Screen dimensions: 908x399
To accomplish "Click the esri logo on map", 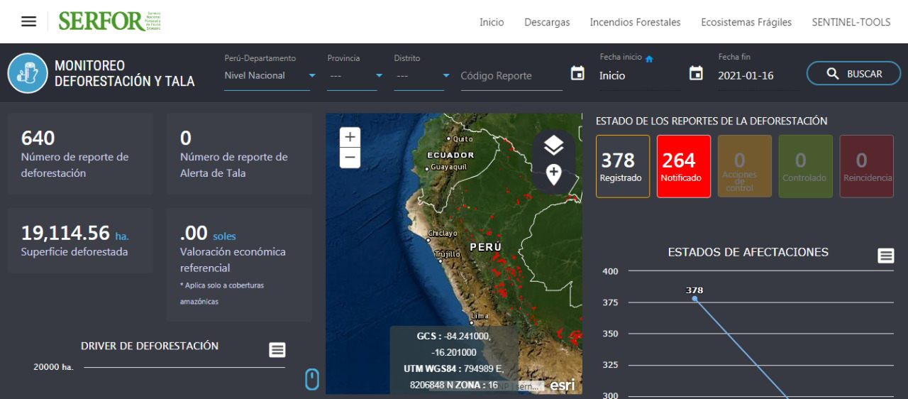I will pyautogui.click(x=562, y=385).
